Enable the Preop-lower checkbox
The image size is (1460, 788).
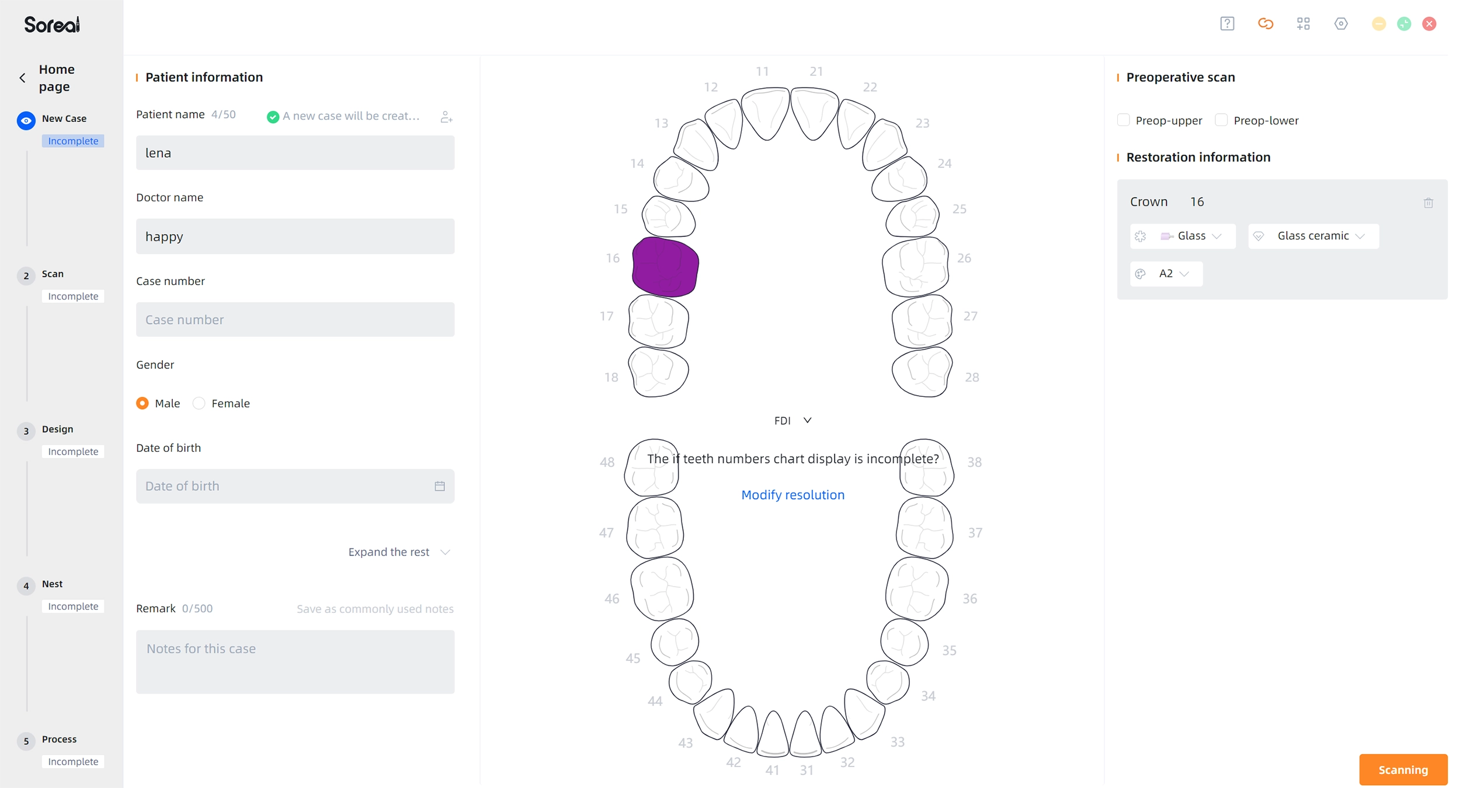point(1221,120)
